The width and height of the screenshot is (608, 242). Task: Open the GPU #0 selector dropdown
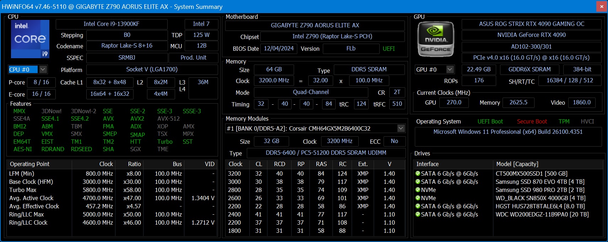coord(450,70)
